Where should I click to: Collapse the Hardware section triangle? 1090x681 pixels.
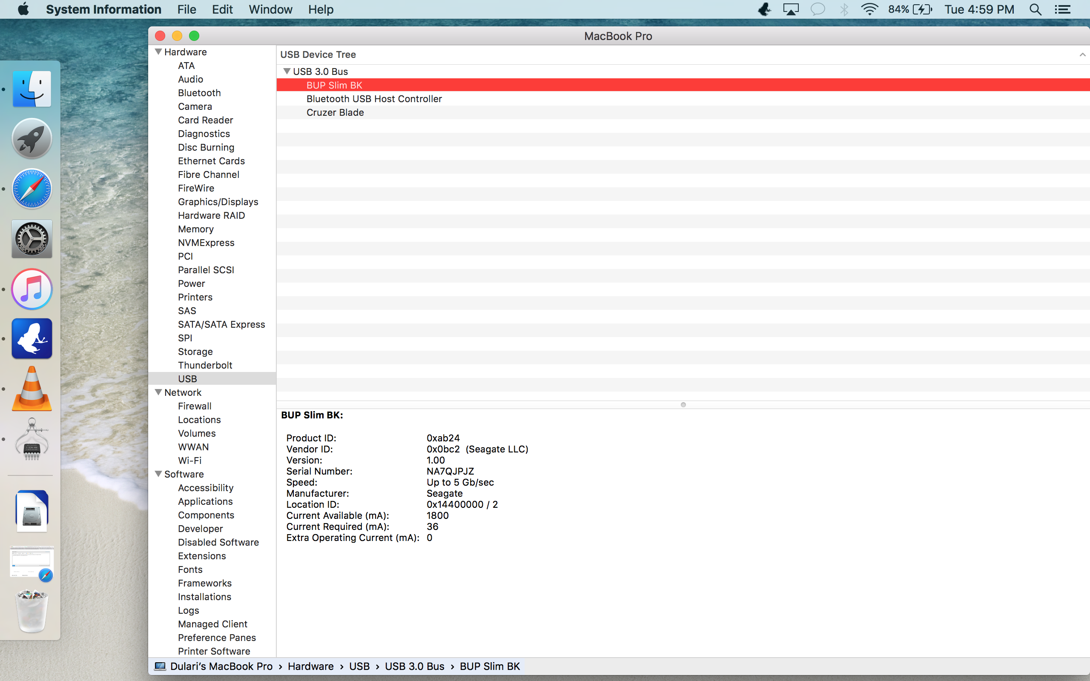click(158, 52)
